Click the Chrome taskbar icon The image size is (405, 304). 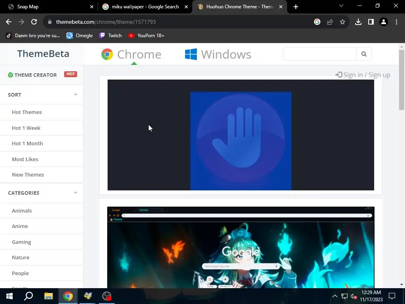coord(68,296)
